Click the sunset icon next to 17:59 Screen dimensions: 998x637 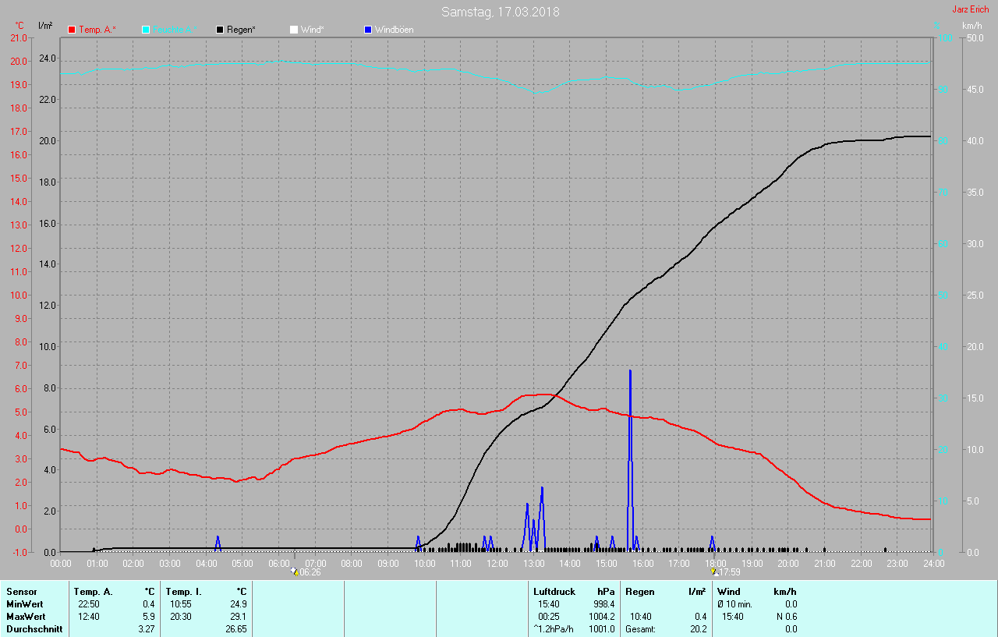click(x=713, y=572)
